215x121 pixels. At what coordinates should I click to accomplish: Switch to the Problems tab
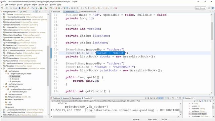coord(55,98)
